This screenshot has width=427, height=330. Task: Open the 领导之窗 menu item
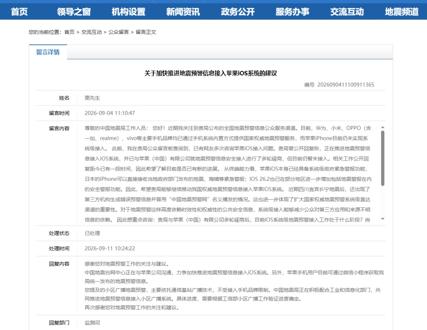coord(74,12)
